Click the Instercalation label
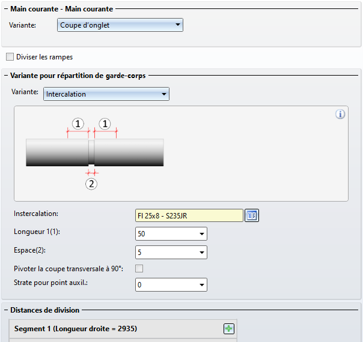 pyautogui.click(x=36, y=214)
